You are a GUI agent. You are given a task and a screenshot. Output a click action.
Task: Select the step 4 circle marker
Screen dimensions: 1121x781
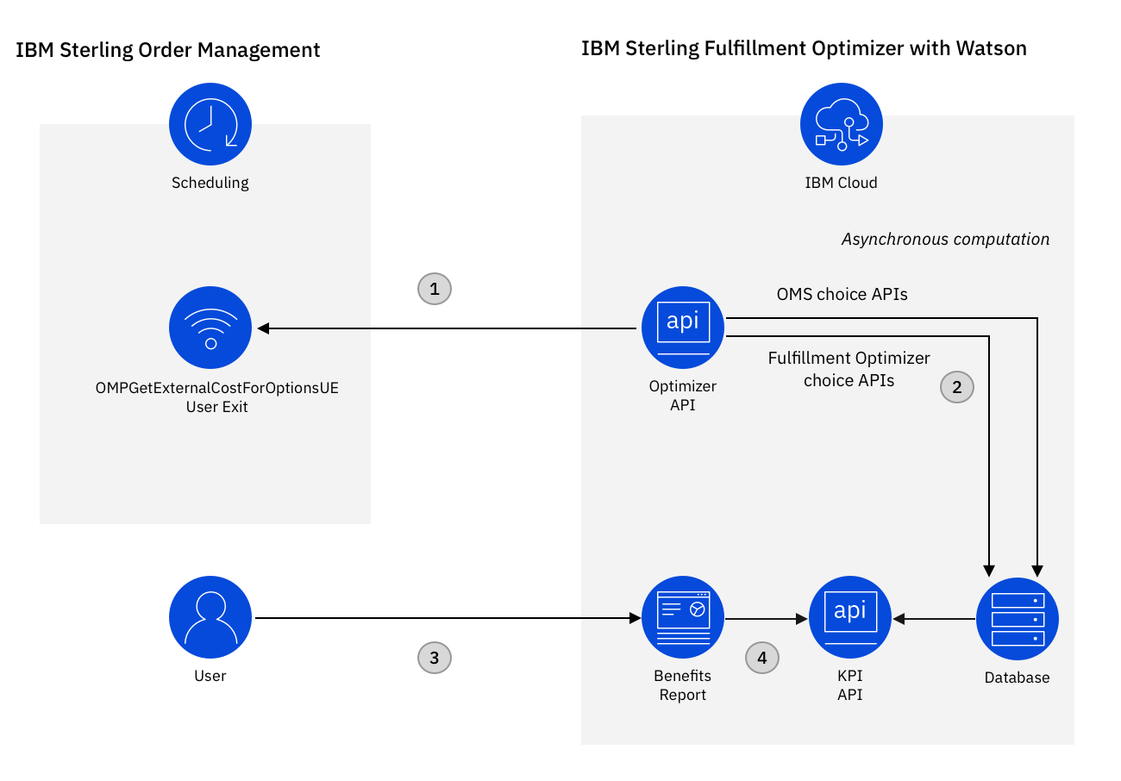point(761,659)
